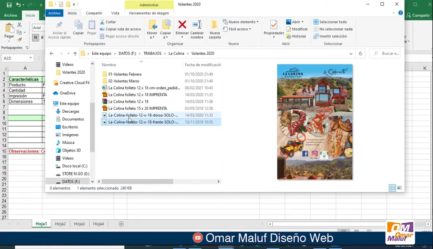Open the 02-Volantes Marzo folder
Viewport: 433px width, 249px height.
124,81
